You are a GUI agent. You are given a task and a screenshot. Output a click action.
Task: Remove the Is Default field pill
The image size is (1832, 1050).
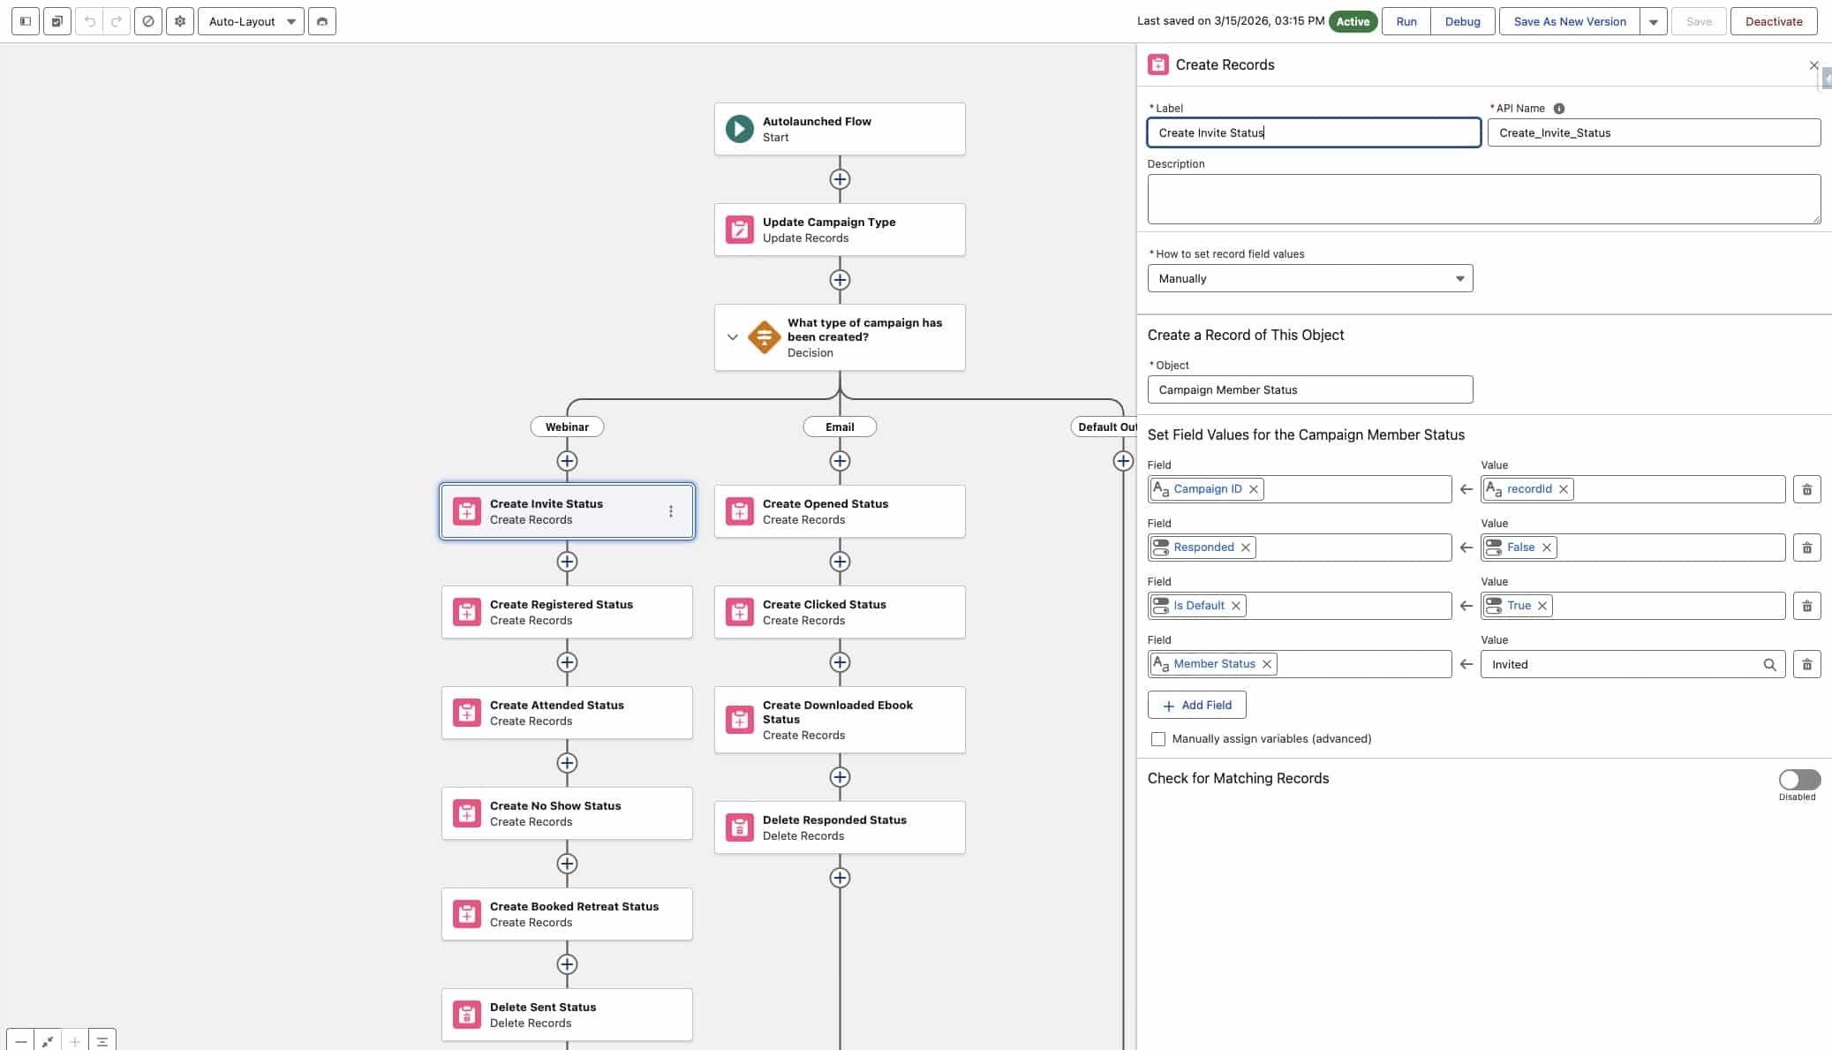click(x=1236, y=606)
